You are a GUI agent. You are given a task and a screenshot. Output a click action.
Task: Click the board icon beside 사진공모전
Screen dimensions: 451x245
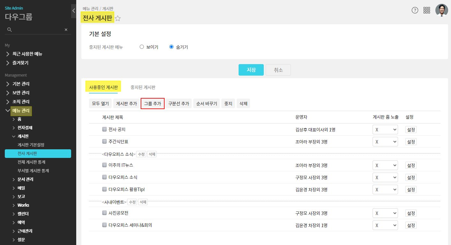104,213
